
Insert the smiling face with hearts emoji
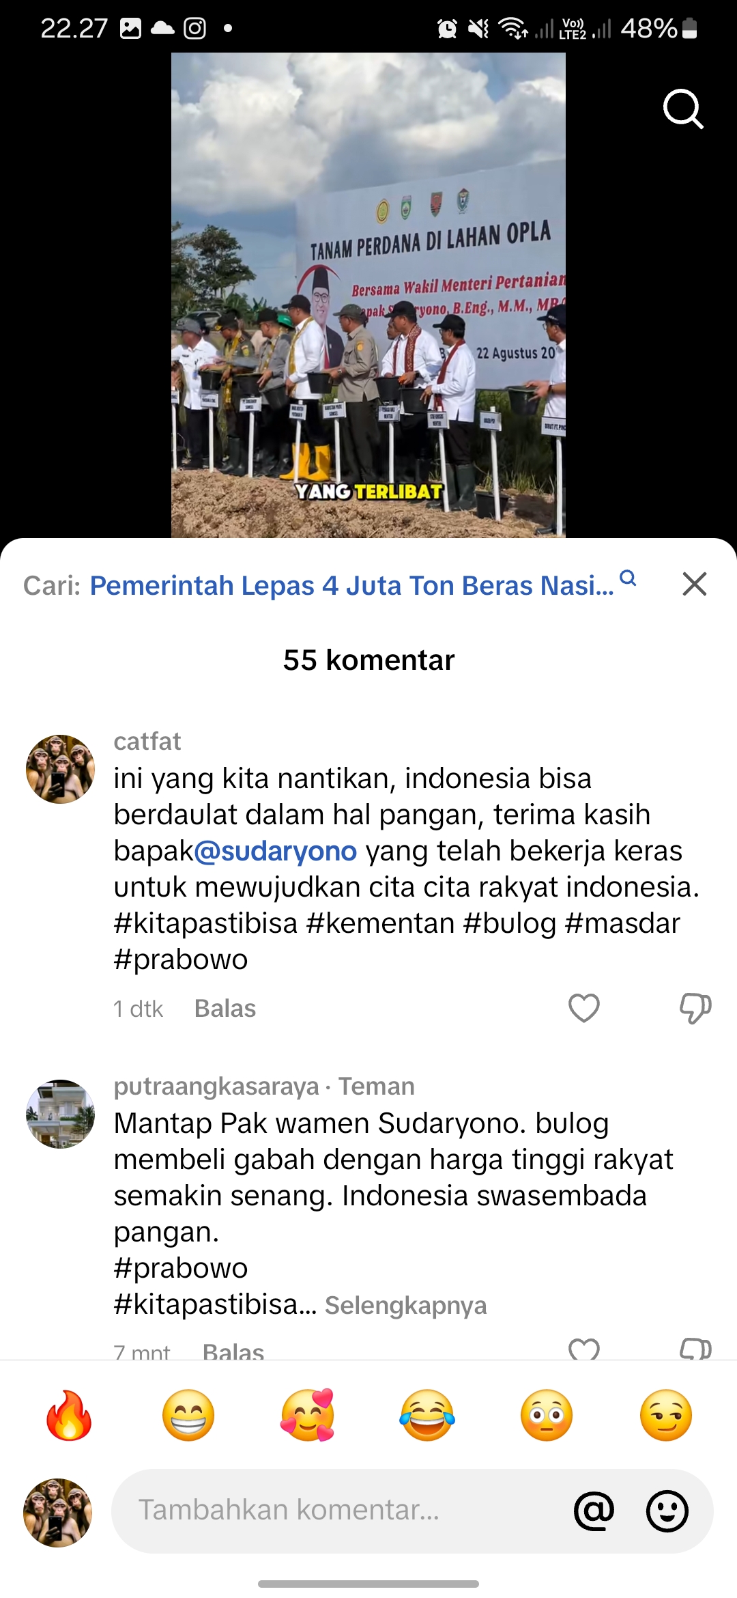coord(308,1415)
